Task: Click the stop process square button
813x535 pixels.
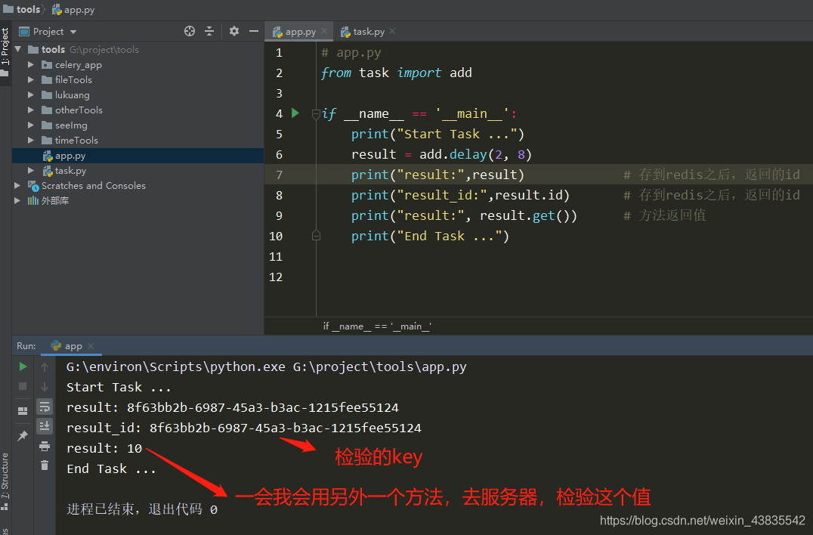Action: (x=23, y=386)
